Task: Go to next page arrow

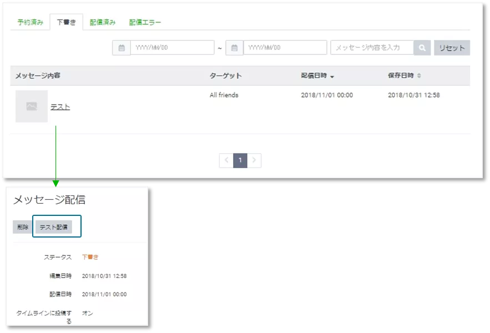Action: tap(254, 160)
